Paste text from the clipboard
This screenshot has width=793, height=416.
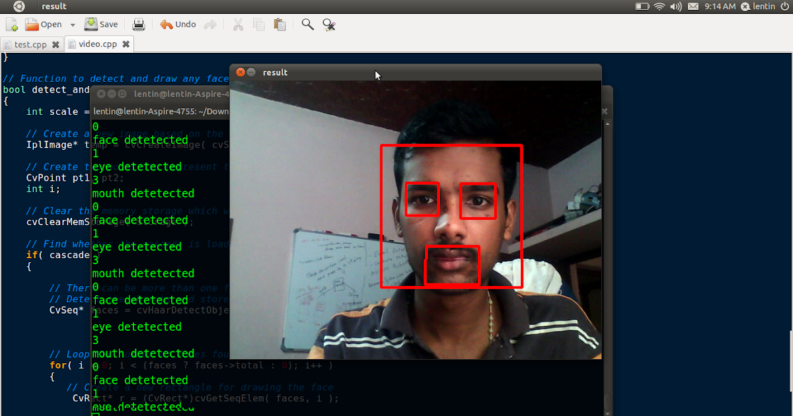click(280, 24)
